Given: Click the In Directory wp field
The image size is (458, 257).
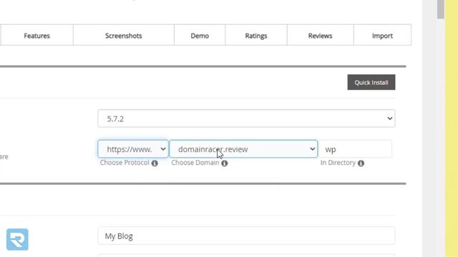Looking at the screenshot, I should click(355, 149).
